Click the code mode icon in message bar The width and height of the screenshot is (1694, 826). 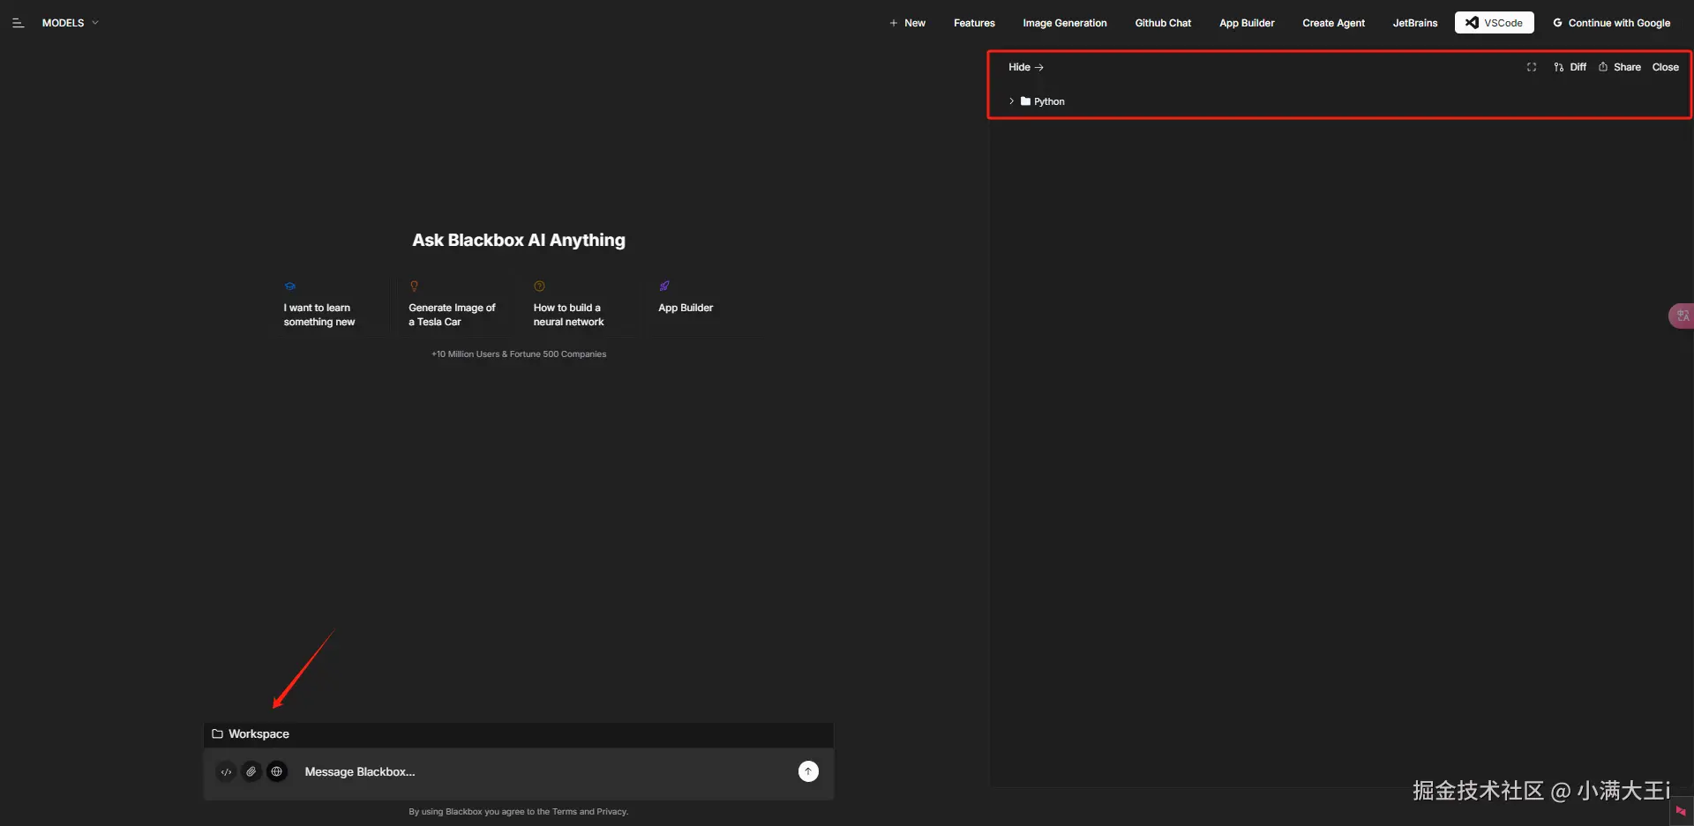click(227, 772)
